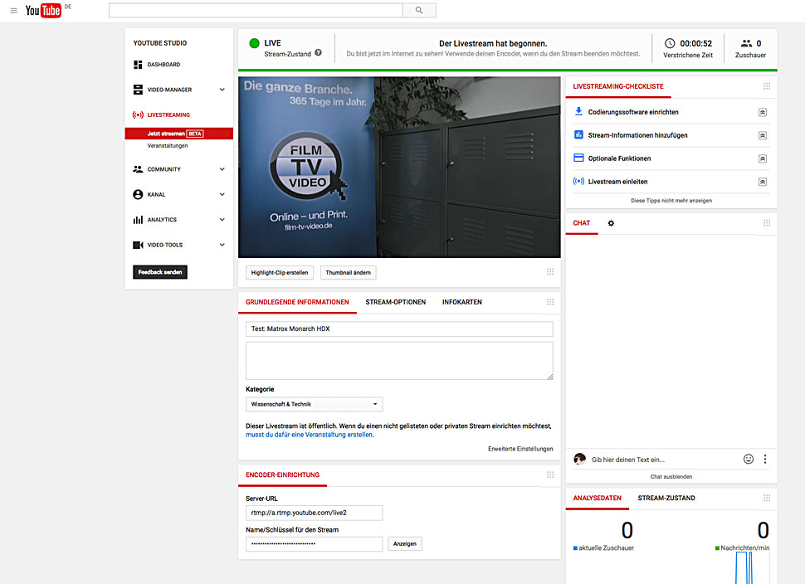Go to the YouTube home logo
The height and width of the screenshot is (584, 805).
43,10
